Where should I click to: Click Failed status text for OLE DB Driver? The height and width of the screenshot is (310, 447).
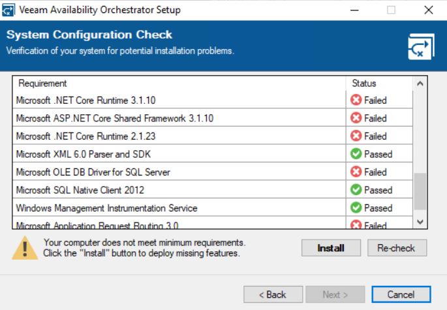pos(375,172)
